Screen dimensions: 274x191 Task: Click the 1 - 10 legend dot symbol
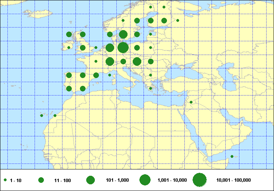(x=6, y=180)
